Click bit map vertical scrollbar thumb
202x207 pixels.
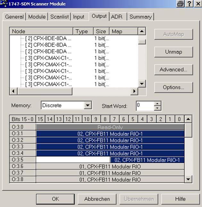click(x=188, y=130)
